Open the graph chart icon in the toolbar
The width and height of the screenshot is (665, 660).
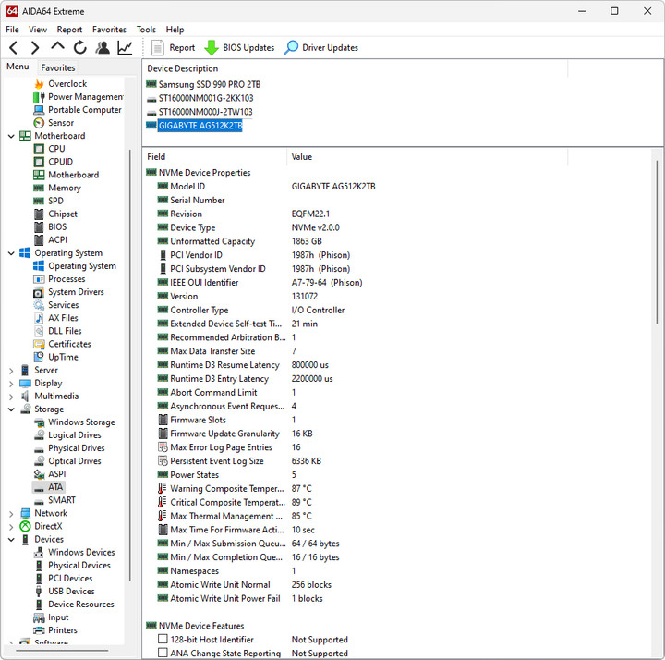click(x=125, y=47)
